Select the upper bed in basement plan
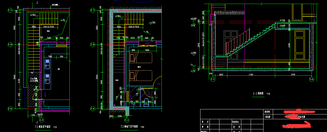The width and height of the screenshot is (327, 132). click(x=140, y=58)
